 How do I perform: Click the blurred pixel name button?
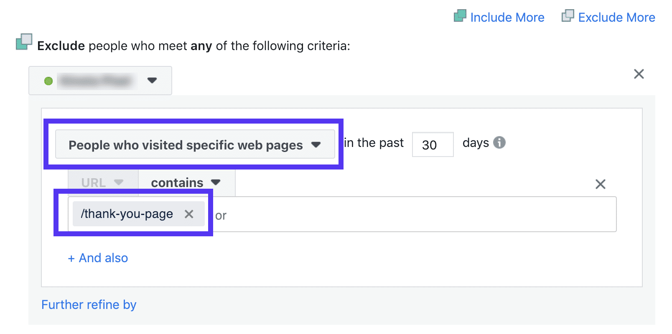click(99, 81)
